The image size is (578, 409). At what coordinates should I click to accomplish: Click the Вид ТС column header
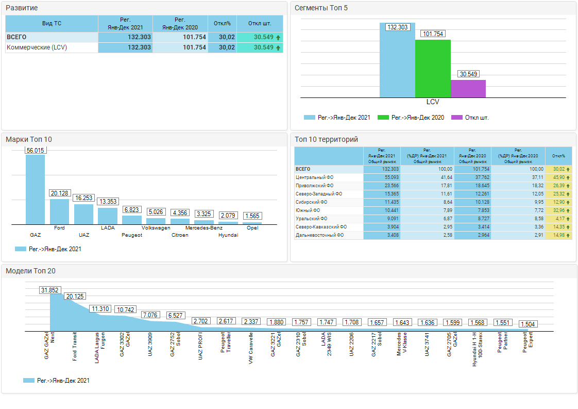[x=52, y=24]
